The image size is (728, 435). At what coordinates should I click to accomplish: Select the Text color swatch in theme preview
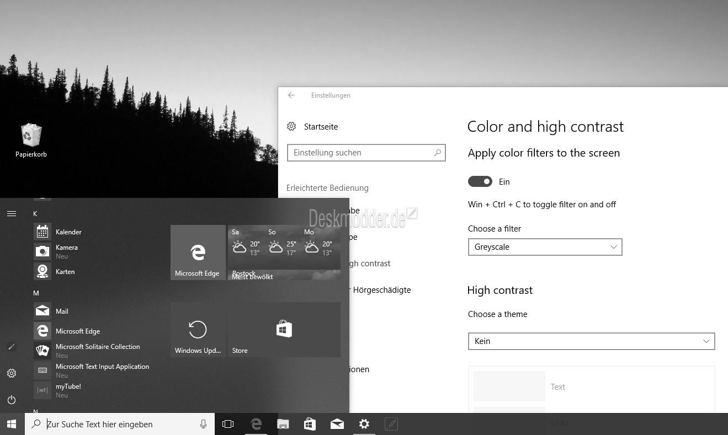click(509, 386)
